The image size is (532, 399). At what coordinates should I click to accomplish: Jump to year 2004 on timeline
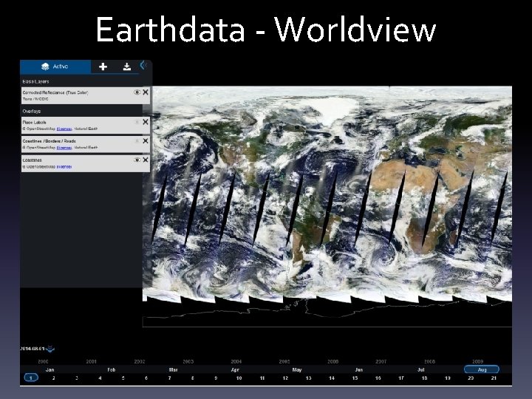pyautogui.click(x=236, y=361)
